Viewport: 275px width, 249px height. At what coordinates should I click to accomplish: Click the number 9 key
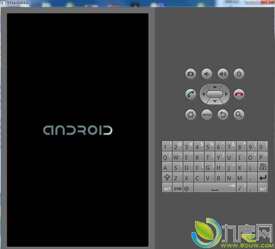coord(252,146)
